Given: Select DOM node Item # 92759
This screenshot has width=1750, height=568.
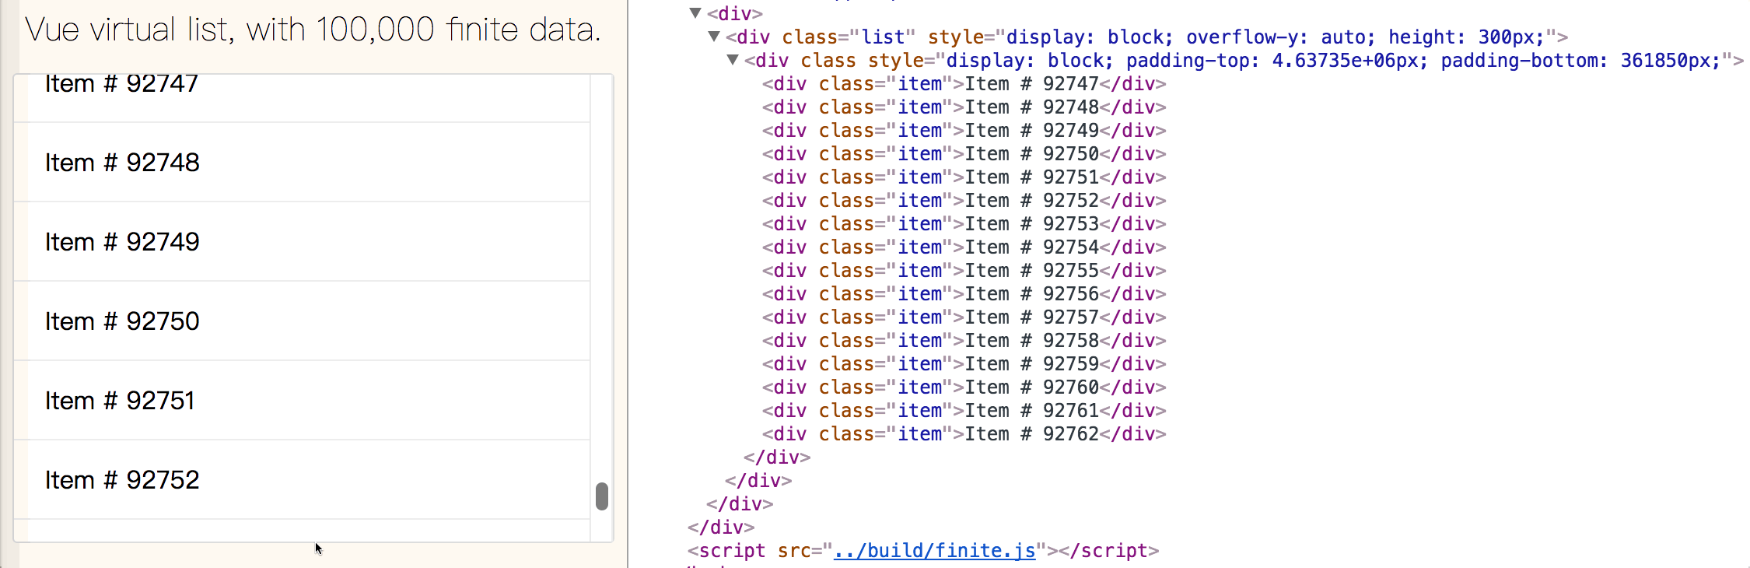Looking at the screenshot, I should (964, 364).
